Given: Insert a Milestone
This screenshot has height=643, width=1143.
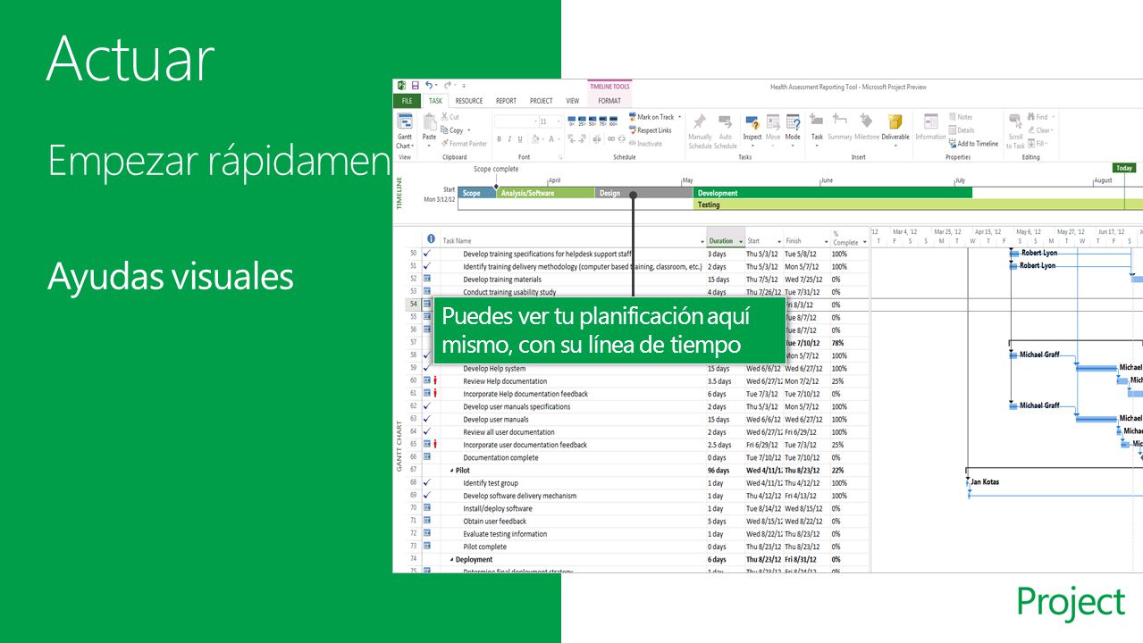Looking at the screenshot, I should point(867,126).
